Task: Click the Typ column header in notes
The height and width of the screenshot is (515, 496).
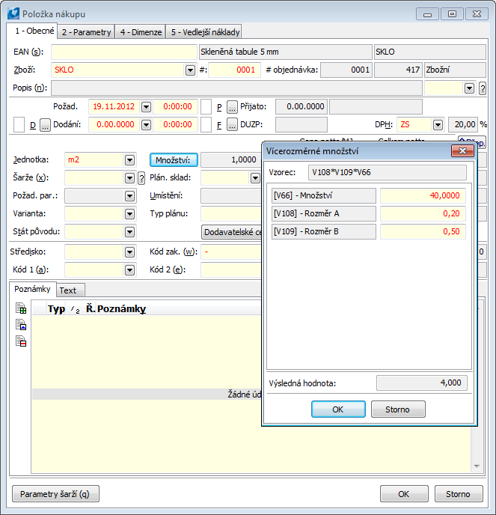Action: (x=56, y=309)
